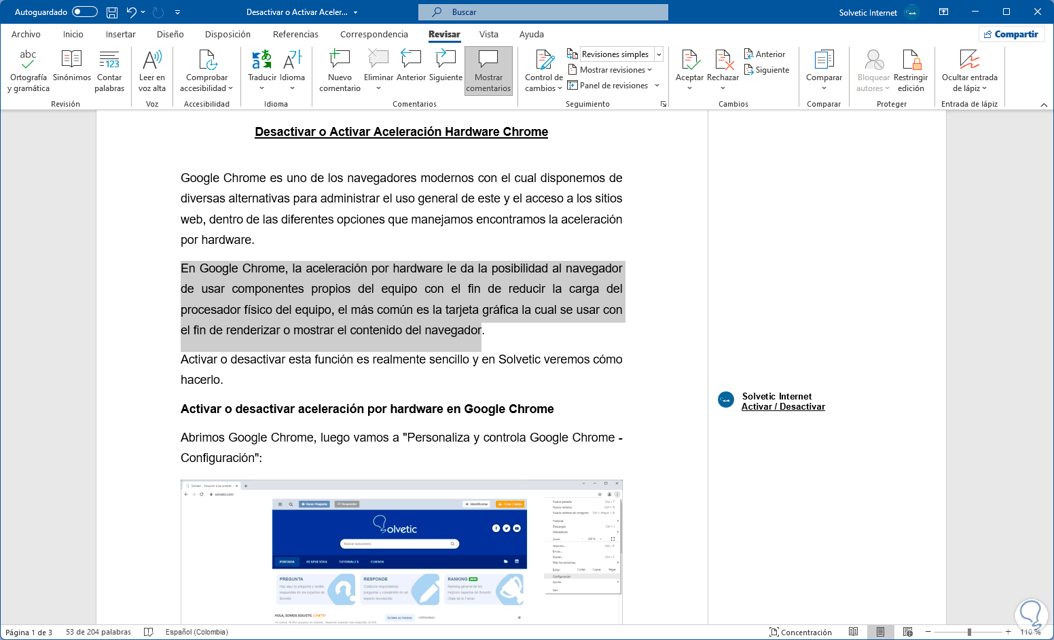Click the Compartir button
This screenshot has width=1054, height=640.
(1011, 34)
